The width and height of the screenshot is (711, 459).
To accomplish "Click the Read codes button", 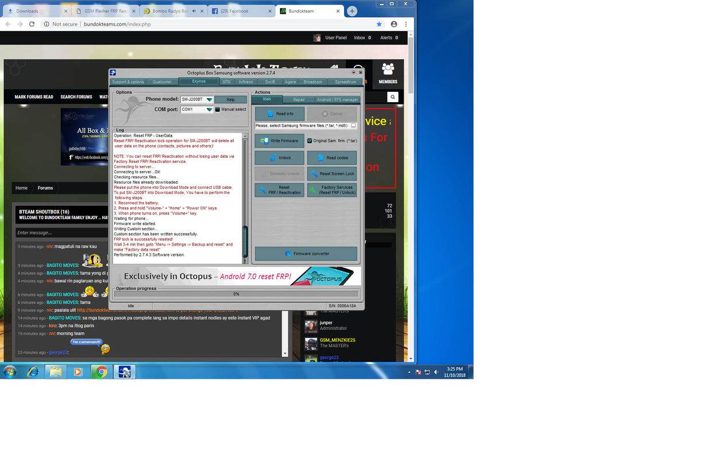I will pos(332,158).
